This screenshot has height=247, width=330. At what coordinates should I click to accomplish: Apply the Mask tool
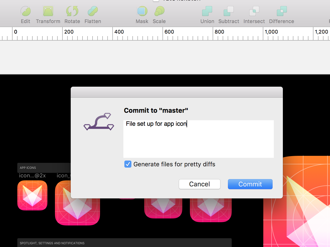pyautogui.click(x=142, y=15)
